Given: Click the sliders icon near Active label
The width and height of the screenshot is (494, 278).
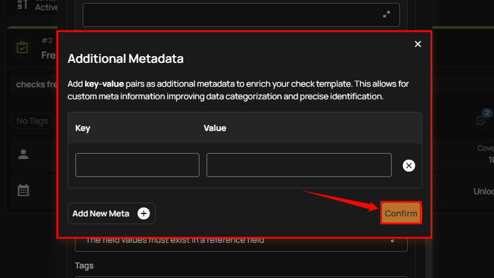Looking at the screenshot, I should point(22,5).
